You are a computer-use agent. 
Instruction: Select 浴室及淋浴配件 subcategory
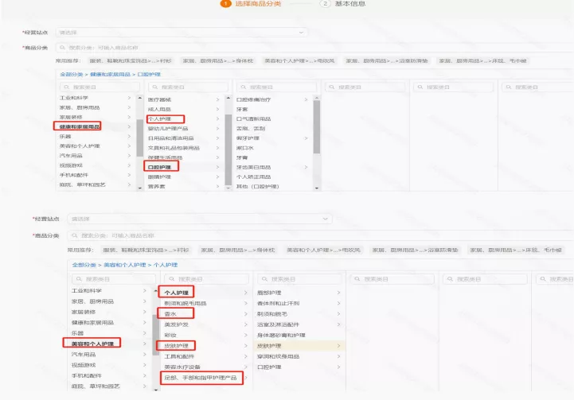coord(278,324)
